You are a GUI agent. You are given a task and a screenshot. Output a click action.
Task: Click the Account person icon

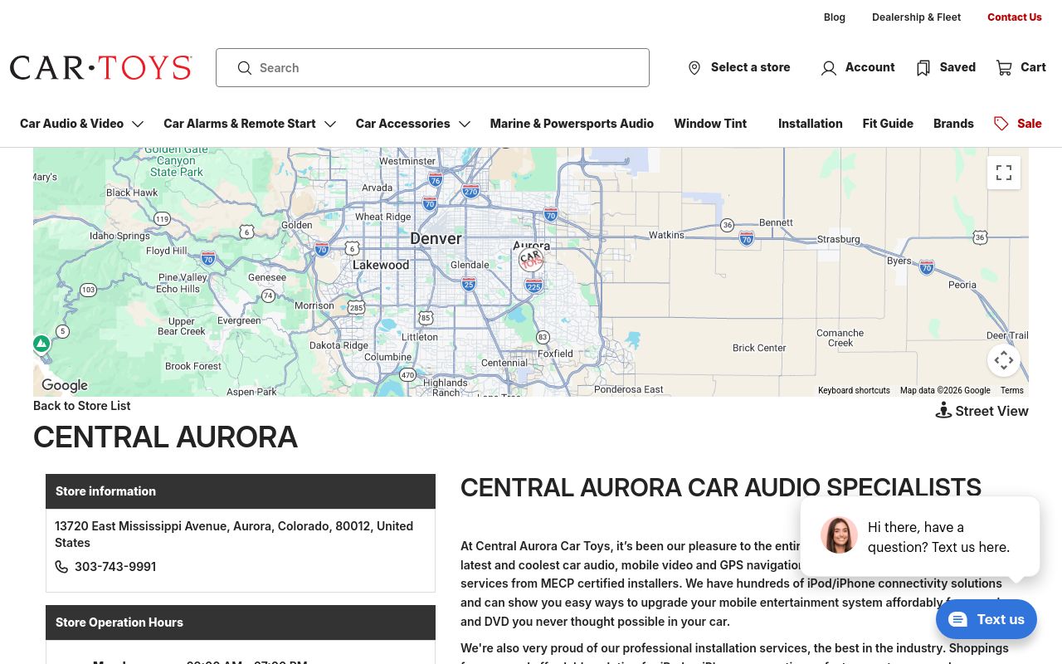828,68
